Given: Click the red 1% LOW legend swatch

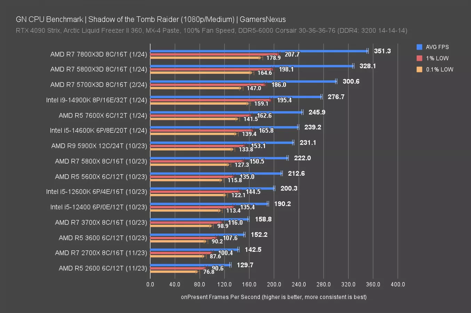Looking at the screenshot, I should click(x=420, y=58).
